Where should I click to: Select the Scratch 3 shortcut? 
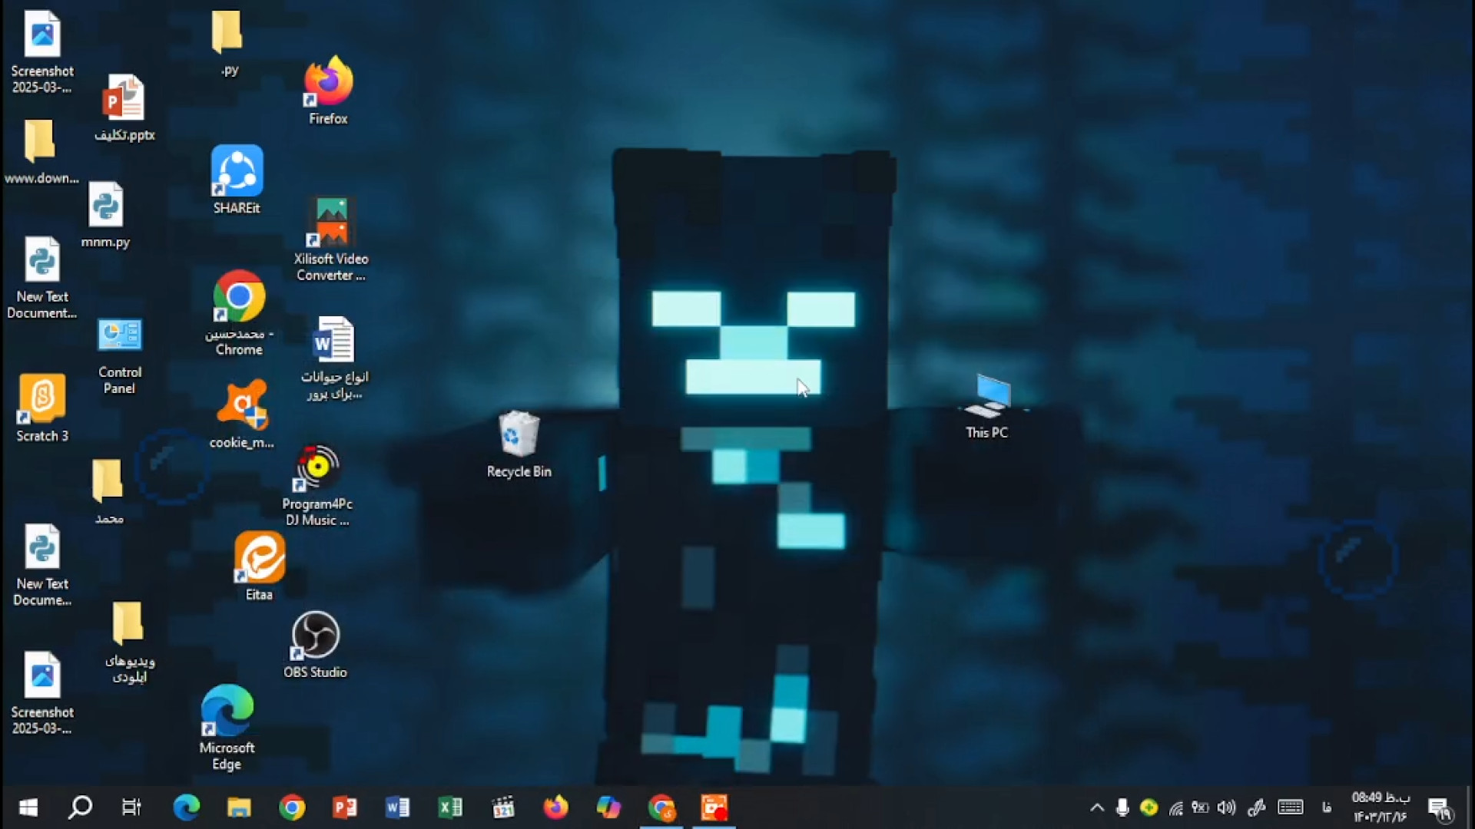(42, 408)
